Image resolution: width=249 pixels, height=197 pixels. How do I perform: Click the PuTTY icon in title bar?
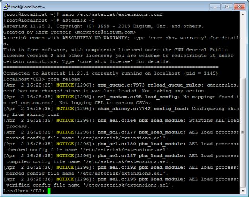coord(7,7)
